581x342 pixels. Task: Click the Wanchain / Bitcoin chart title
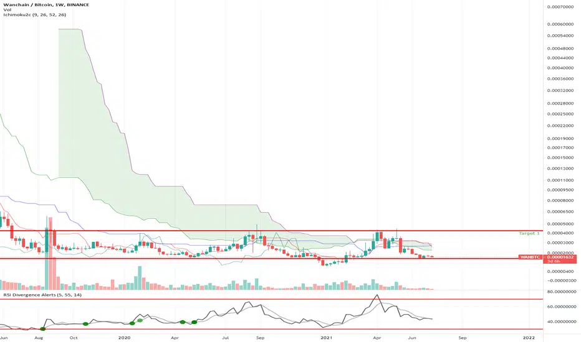46,5
